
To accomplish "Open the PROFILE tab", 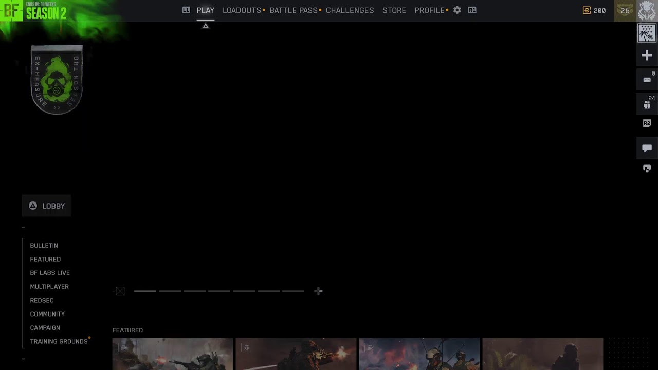I will pos(430,10).
